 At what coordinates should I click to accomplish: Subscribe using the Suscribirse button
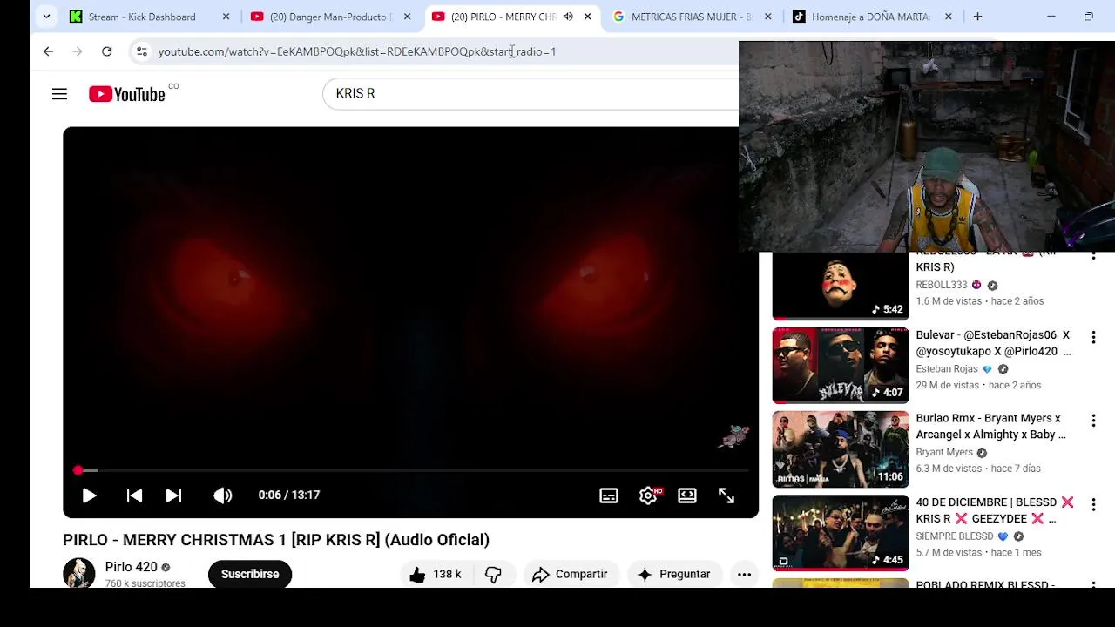coord(250,574)
